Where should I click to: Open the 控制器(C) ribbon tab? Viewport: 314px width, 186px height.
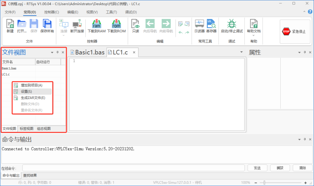click(x=52, y=12)
